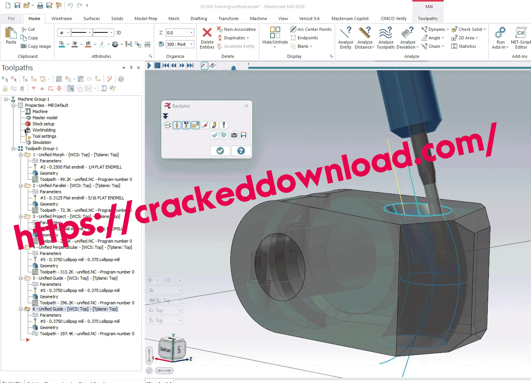Save backplot with the diskette icon
Screen dimensions: 531x383
pos(243,135)
